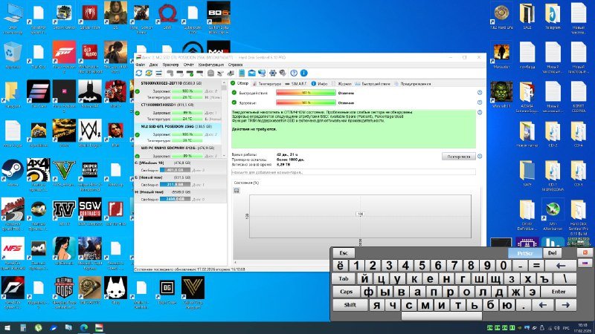Click the Повтор теста button
Image resolution: width=595 pixels, height=334 pixels.
click(x=457, y=157)
